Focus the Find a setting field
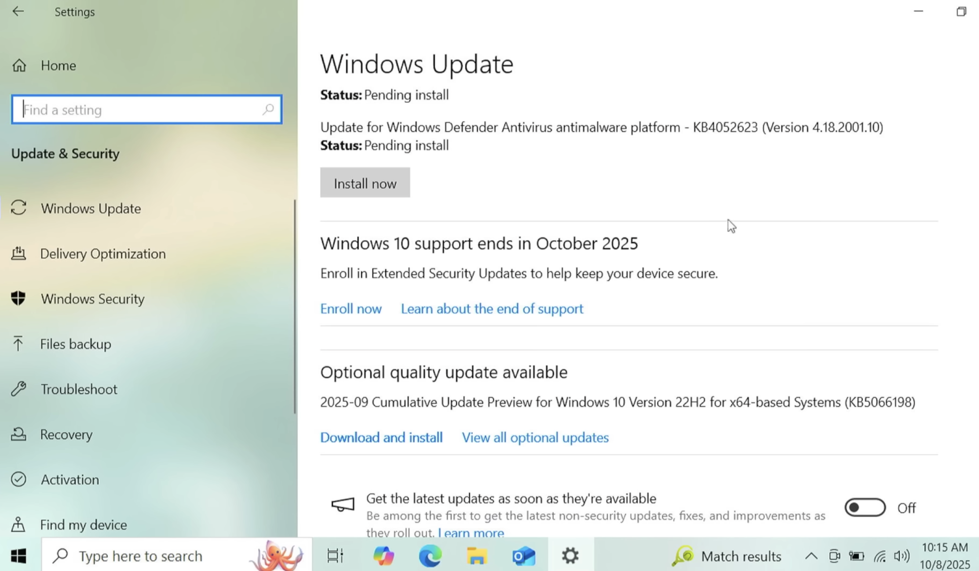The height and width of the screenshot is (571, 979). [x=141, y=109]
